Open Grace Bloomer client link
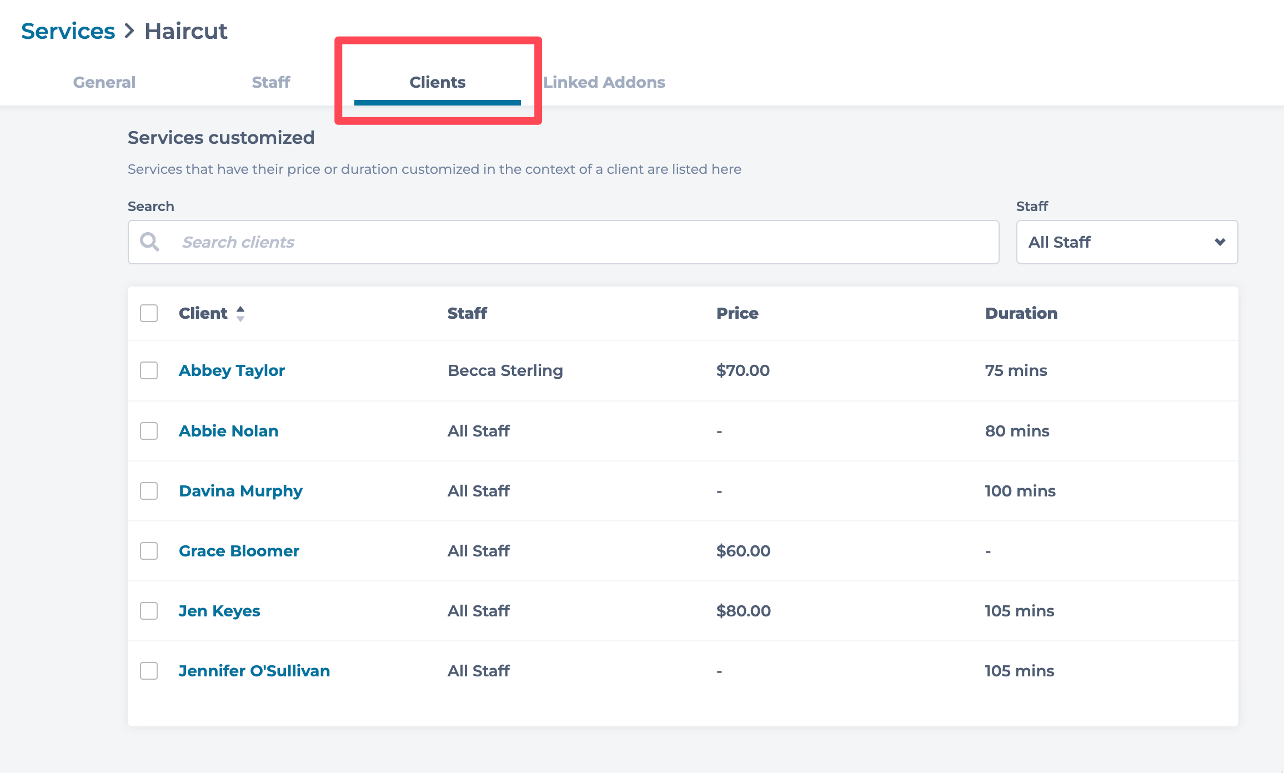The height and width of the screenshot is (773, 1284). point(239,551)
